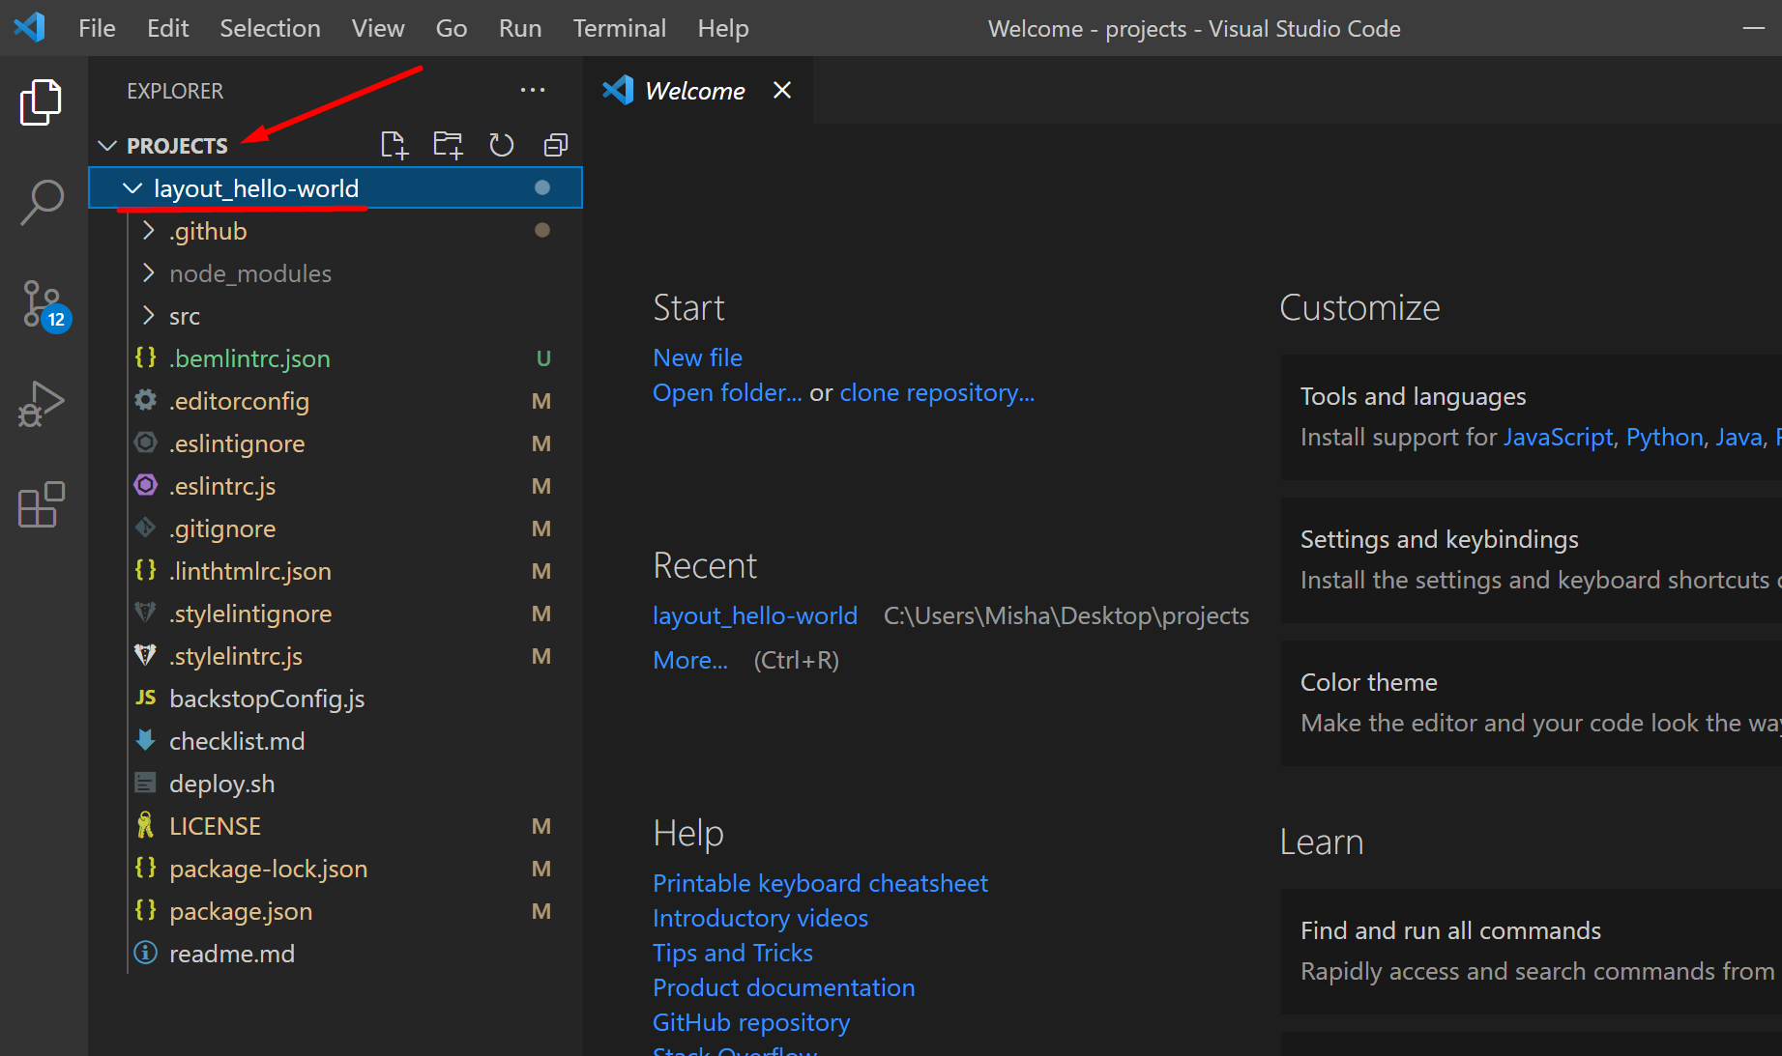Click the New File icon in Projects header

[394, 145]
